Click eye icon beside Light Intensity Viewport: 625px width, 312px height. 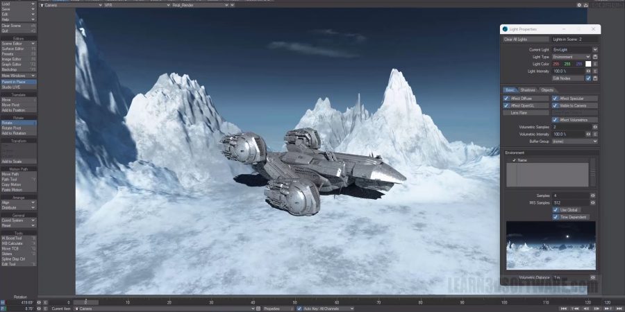[x=589, y=71]
